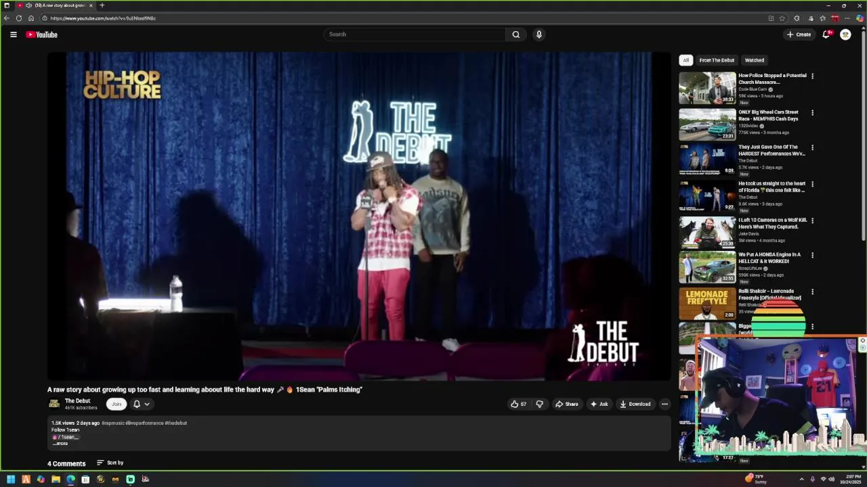This screenshot has width=867, height=487.
Task: Open the HONDA Engine HELLCAT video title
Action: [x=771, y=258]
